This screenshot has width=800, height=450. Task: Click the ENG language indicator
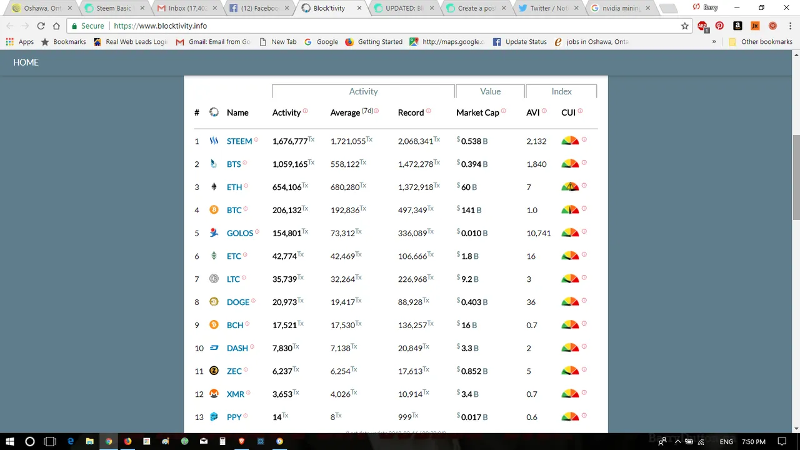[726, 441]
